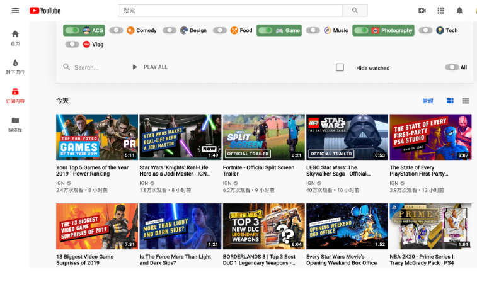Viewport: 477px width, 282px height.
Task: Open the LEGO Star Wars video thumbnail
Action: tap(347, 137)
